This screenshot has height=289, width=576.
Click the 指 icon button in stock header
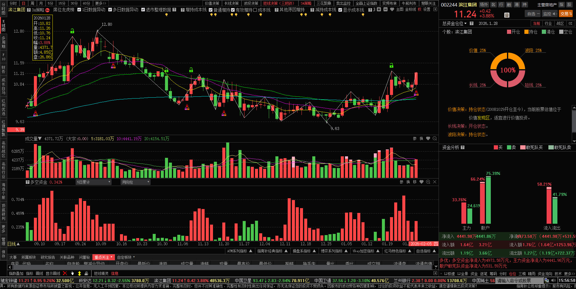click(x=562, y=4)
